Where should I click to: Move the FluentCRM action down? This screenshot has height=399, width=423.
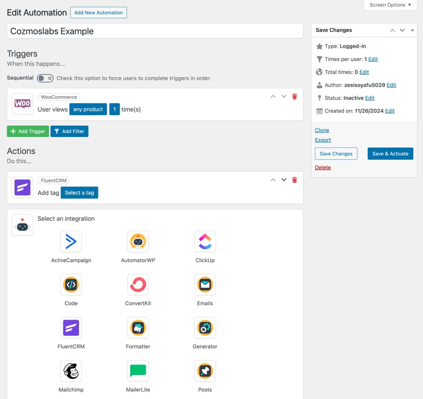284,180
